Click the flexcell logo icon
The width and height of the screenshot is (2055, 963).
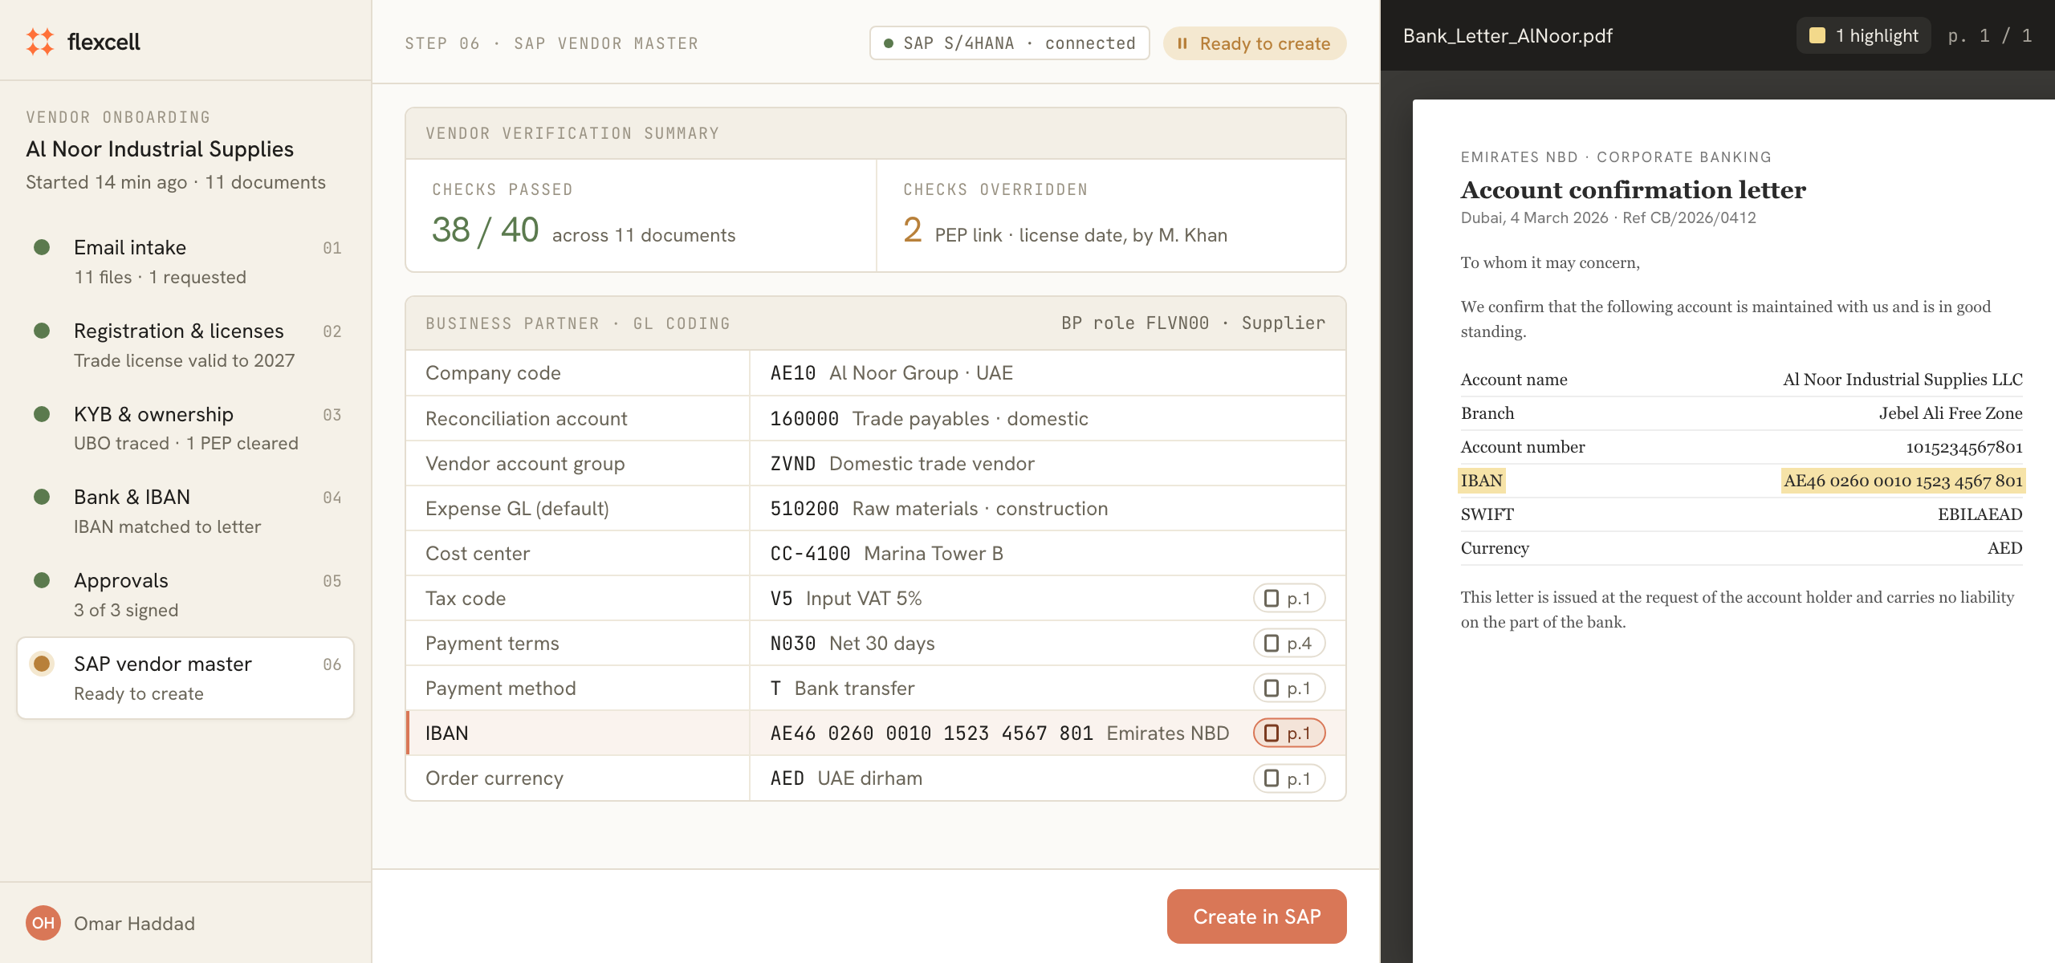(x=40, y=42)
